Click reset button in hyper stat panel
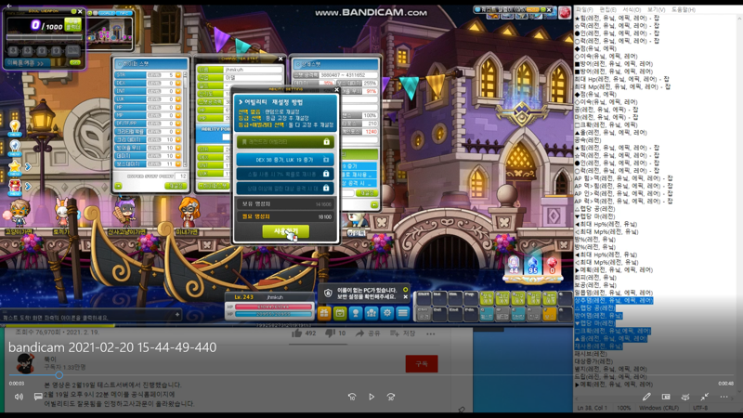 [176, 186]
